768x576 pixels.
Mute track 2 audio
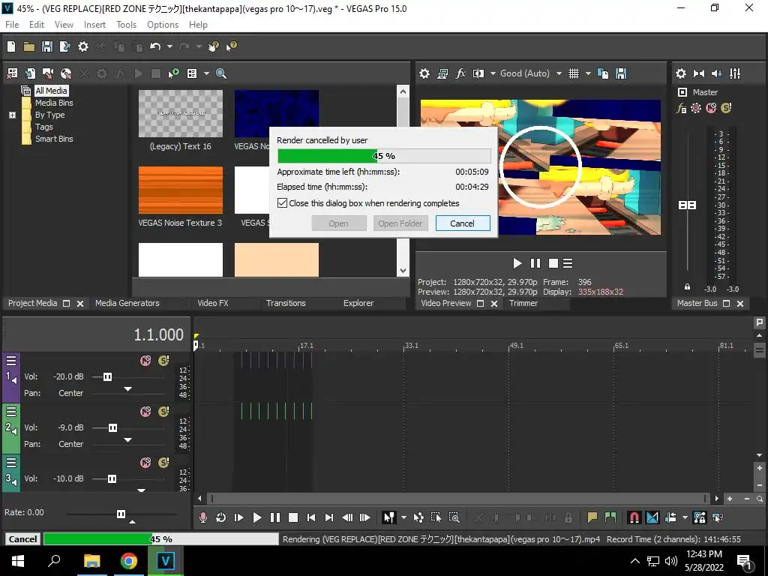(145, 412)
